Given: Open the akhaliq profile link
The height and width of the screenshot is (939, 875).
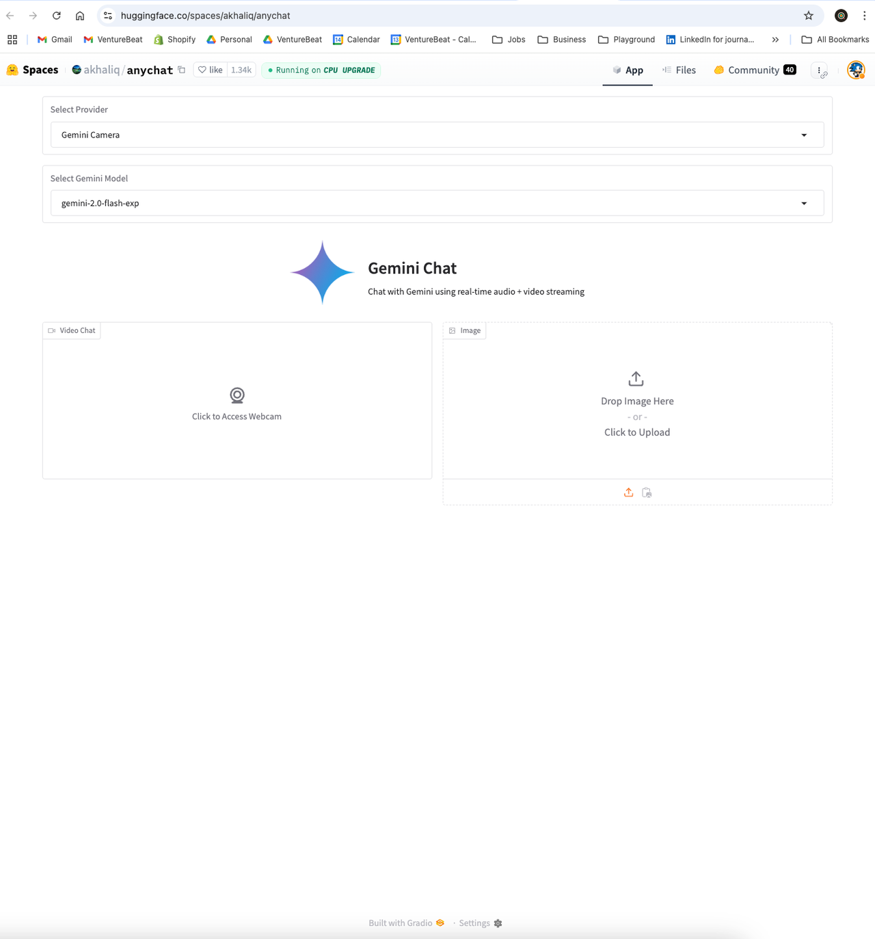Looking at the screenshot, I should (x=101, y=70).
